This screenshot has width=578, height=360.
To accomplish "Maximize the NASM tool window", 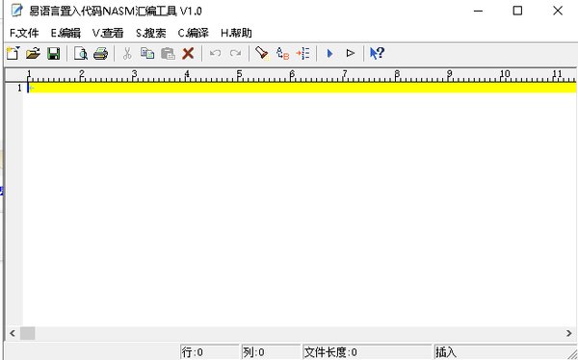I will pyautogui.click(x=517, y=11).
